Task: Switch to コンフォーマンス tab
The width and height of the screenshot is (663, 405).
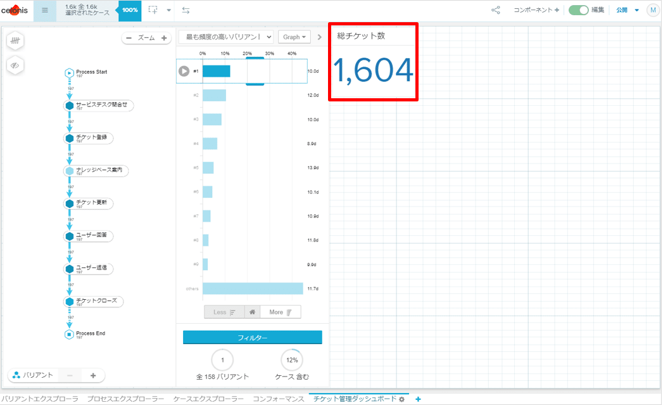Action: coord(278,399)
